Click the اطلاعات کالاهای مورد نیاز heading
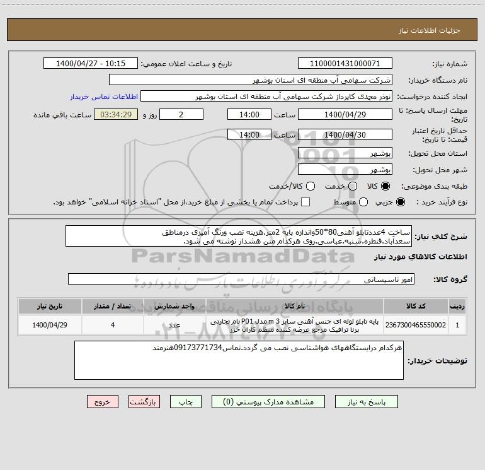This screenshot has height=470, width=485. pyautogui.click(x=421, y=257)
